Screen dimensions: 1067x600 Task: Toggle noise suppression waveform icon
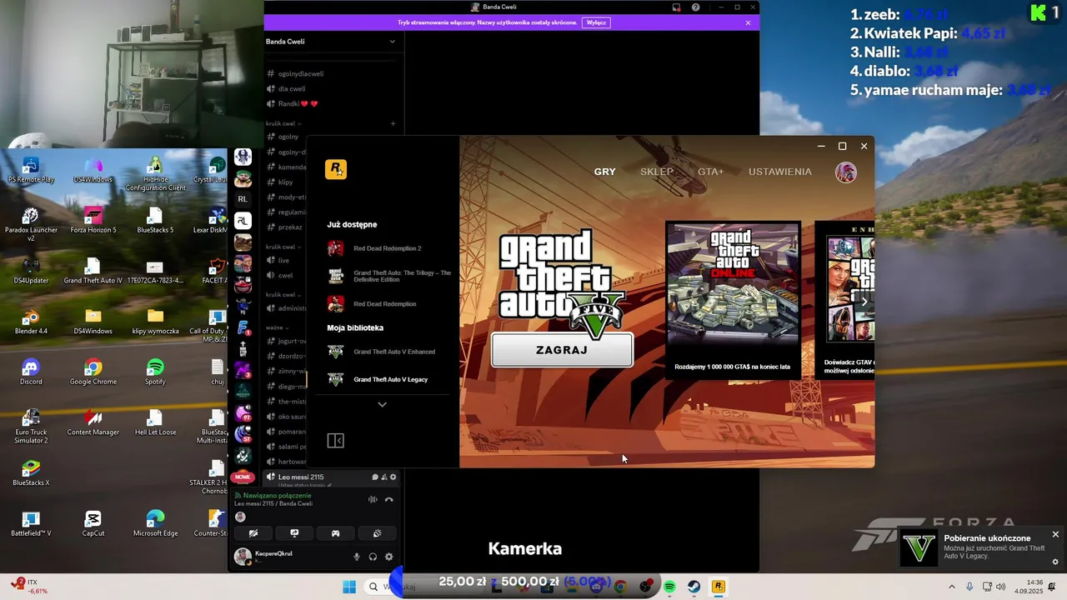[373, 500]
